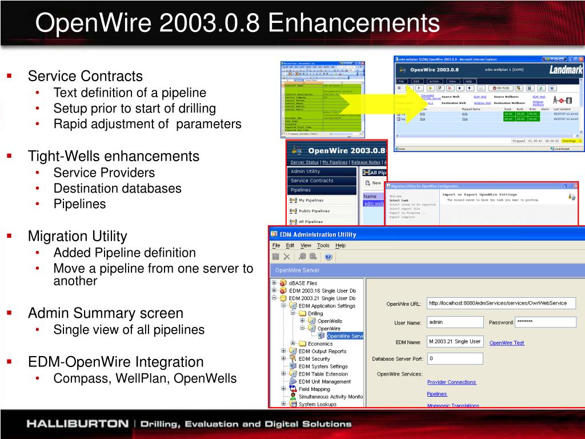Viewport: 585px width, 439px height.
Task: Click the Release Notes link
Action: [x=366, y=162]
